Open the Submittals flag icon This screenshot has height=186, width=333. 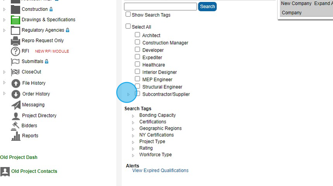click(x=15, y=62)
